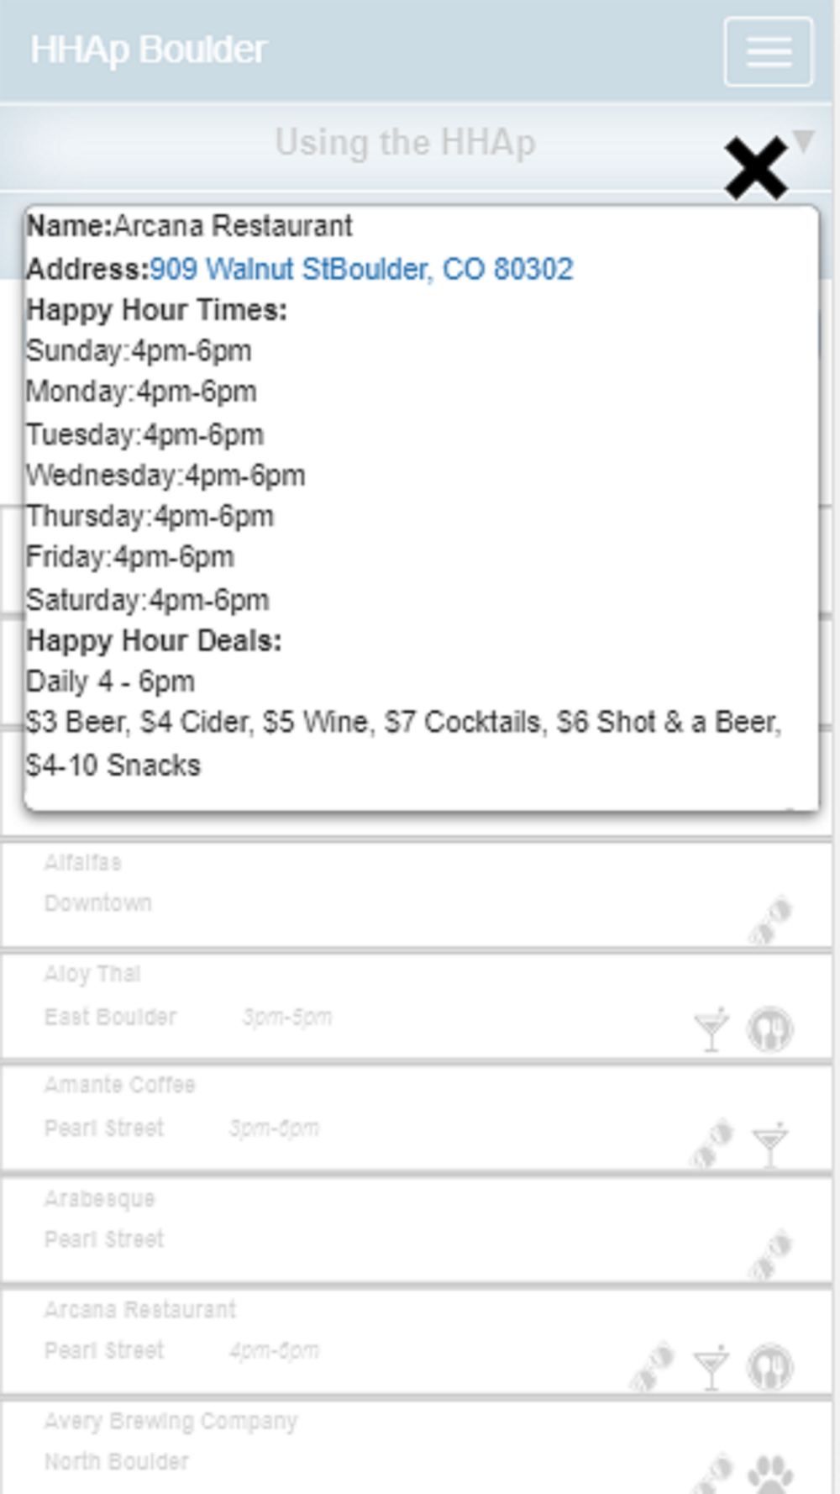Click the sunglasses icon on Arabesque row
Viewport: 840px width, 1494px height.
point(770,1255)
